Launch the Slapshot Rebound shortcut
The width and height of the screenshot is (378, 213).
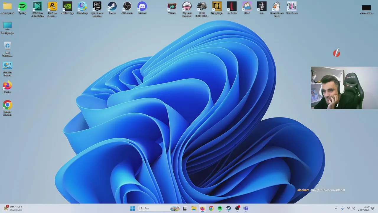tap(187, 9)
